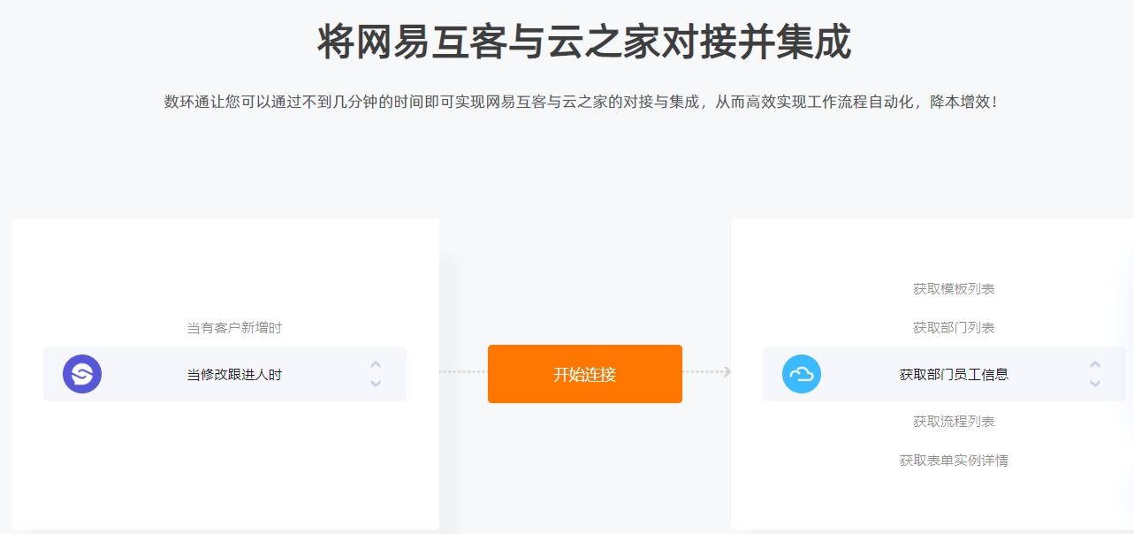The width and height of the screenshot is (1134, 534).
Task: Click the heading 将网易互客与云之家对接并集成
Action: click(584, 42)
